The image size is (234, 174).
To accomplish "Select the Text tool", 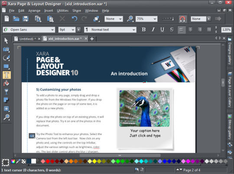I will (6, 75).
